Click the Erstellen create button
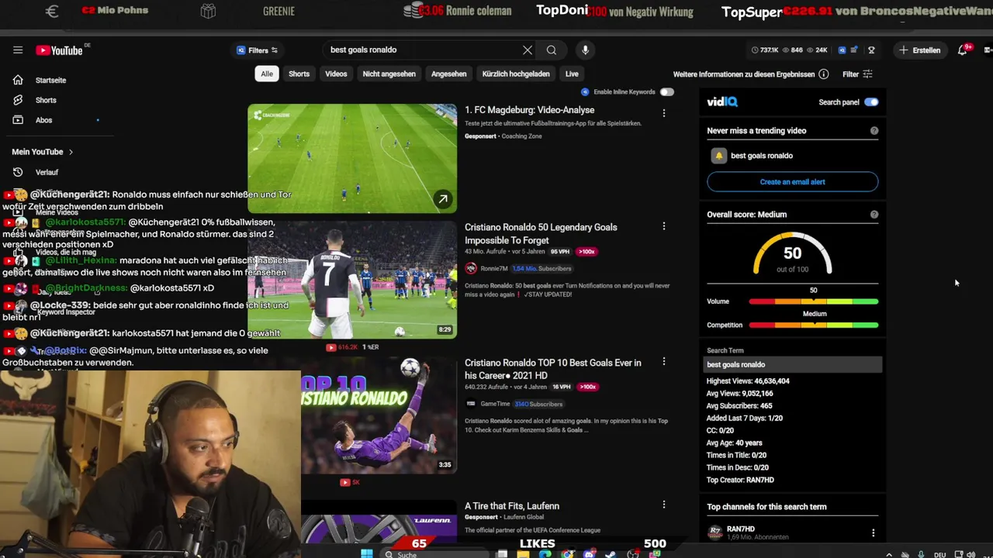The height and width of the screenshot is (558, 993). pyautogui.click(x=920, y=50)
